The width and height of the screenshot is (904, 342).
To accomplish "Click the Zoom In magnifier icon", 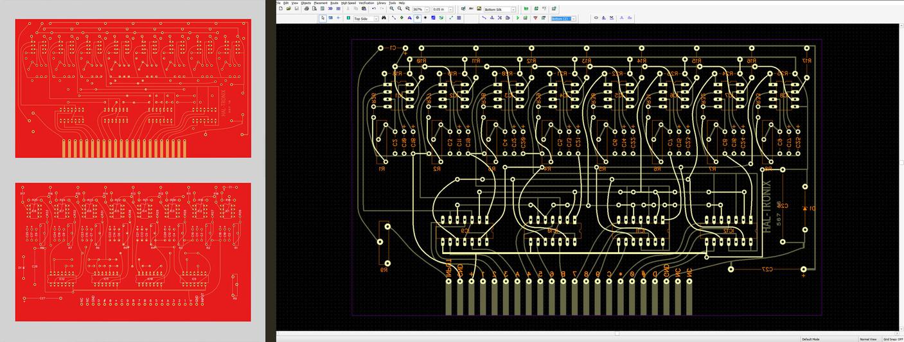I will [392, 9].
